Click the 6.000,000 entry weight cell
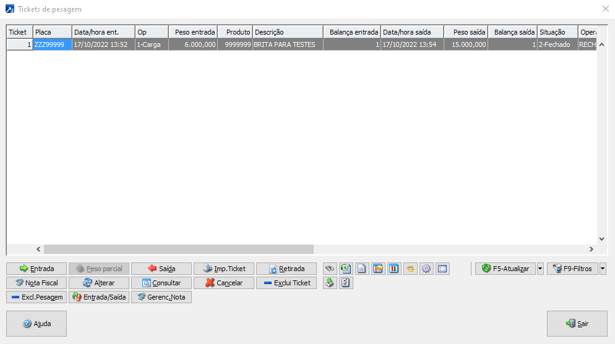Screen dimensions: 615x344 193,44
